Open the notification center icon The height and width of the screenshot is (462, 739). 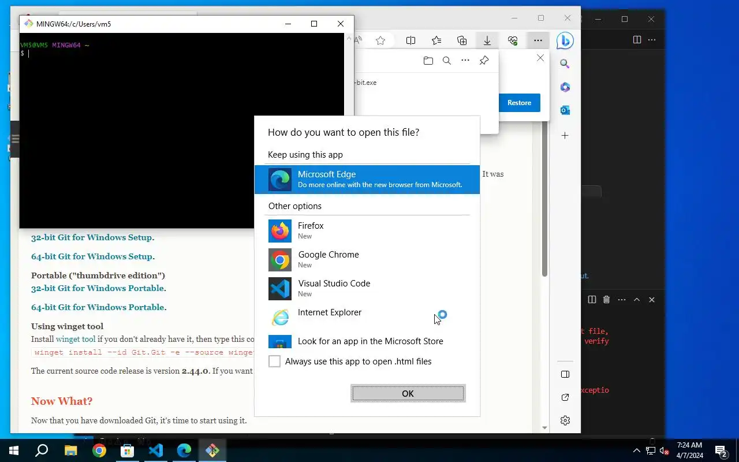(721, 450)
